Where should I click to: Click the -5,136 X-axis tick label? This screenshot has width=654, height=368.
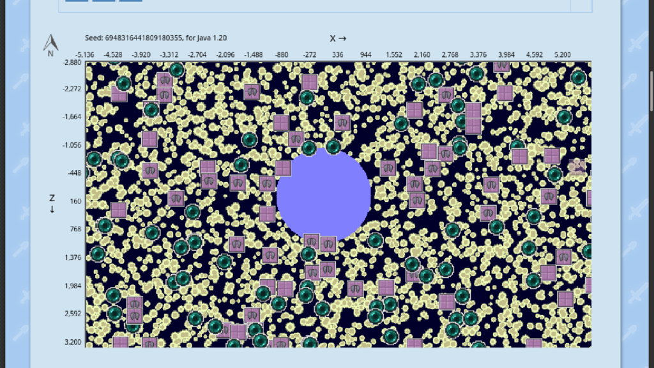point(86,55)
